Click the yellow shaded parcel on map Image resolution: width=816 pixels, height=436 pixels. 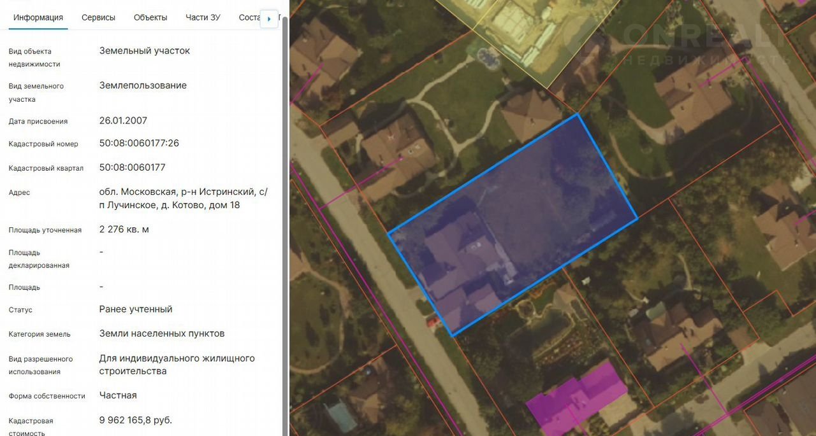529,38
